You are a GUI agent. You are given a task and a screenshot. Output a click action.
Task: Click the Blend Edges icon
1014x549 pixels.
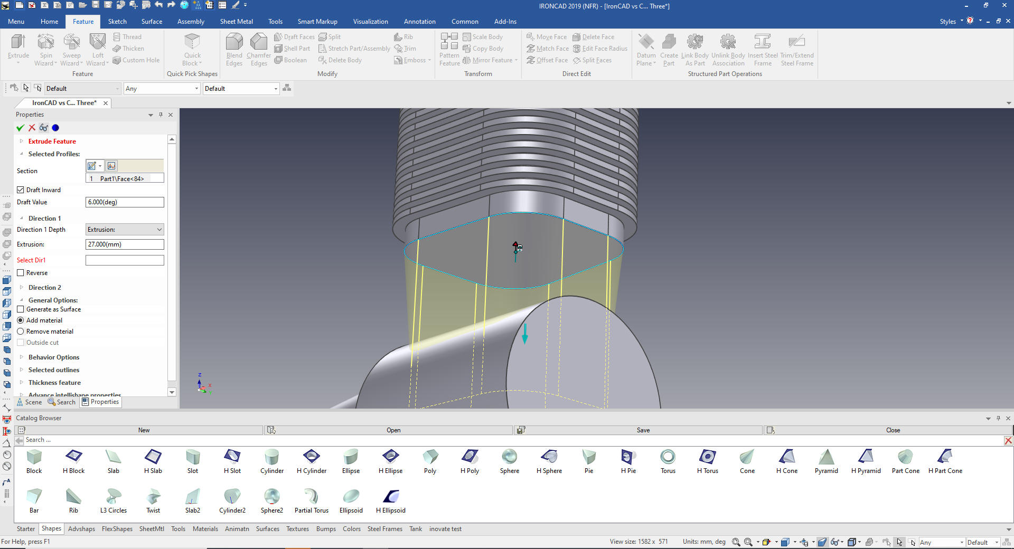pyautogui.click(x=234, y=42)
